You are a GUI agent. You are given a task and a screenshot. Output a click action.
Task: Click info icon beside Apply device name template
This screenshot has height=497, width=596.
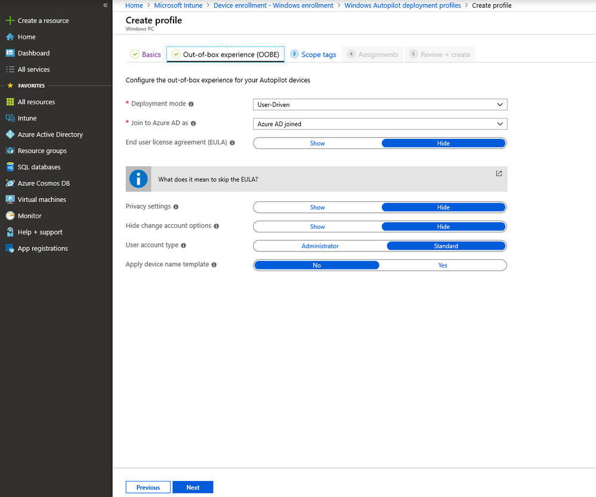pos(214,265)
